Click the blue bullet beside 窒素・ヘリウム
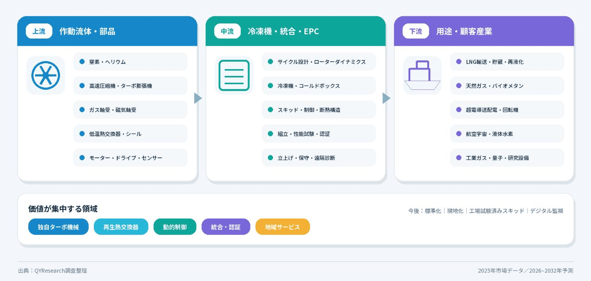Screen dimensions: 591x281 82,62
